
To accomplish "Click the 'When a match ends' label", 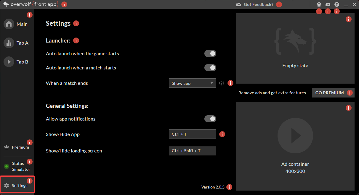I will click(67, 83).
